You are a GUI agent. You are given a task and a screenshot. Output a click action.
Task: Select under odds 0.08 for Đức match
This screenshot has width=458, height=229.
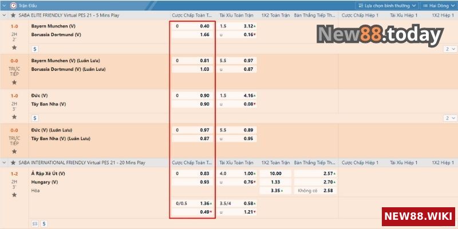238,104
